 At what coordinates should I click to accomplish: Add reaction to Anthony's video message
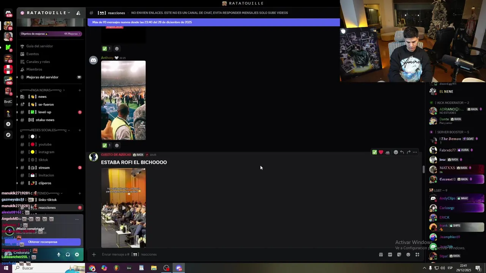tap(117, 145)
